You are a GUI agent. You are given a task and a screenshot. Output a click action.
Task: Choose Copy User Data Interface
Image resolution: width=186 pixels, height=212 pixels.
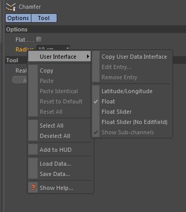[132, 57]
